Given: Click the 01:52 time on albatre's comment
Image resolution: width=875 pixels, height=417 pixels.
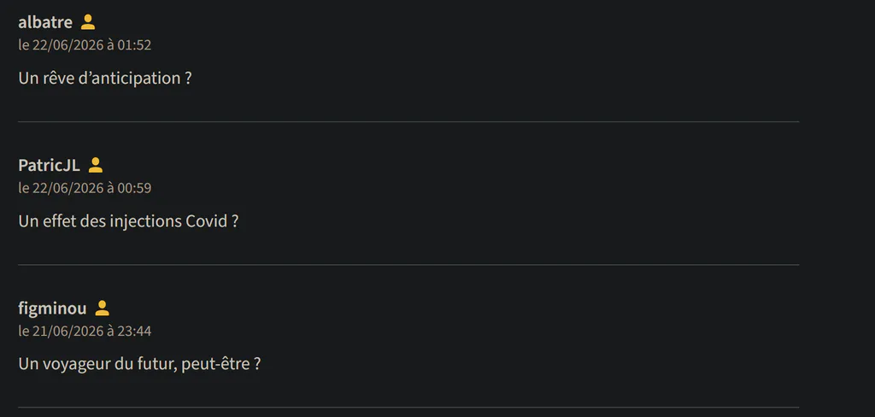Looking at the screenshot, I should 134,45.
